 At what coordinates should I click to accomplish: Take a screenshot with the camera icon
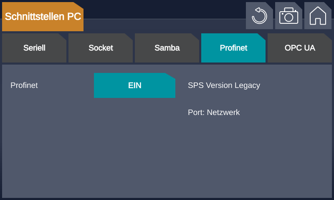[x=288, y=16]
